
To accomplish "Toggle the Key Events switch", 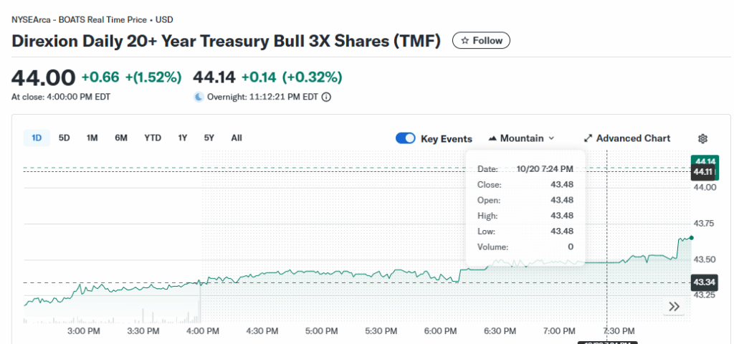I will (406, 138).
